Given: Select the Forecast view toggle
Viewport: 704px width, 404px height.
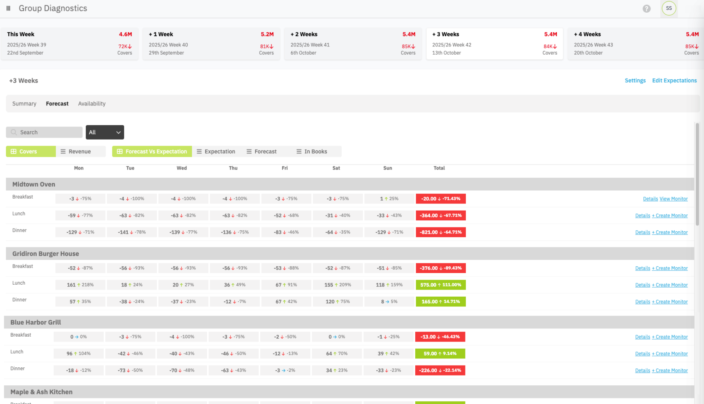Looking at the screenshot, I should [x=265, y=151].
